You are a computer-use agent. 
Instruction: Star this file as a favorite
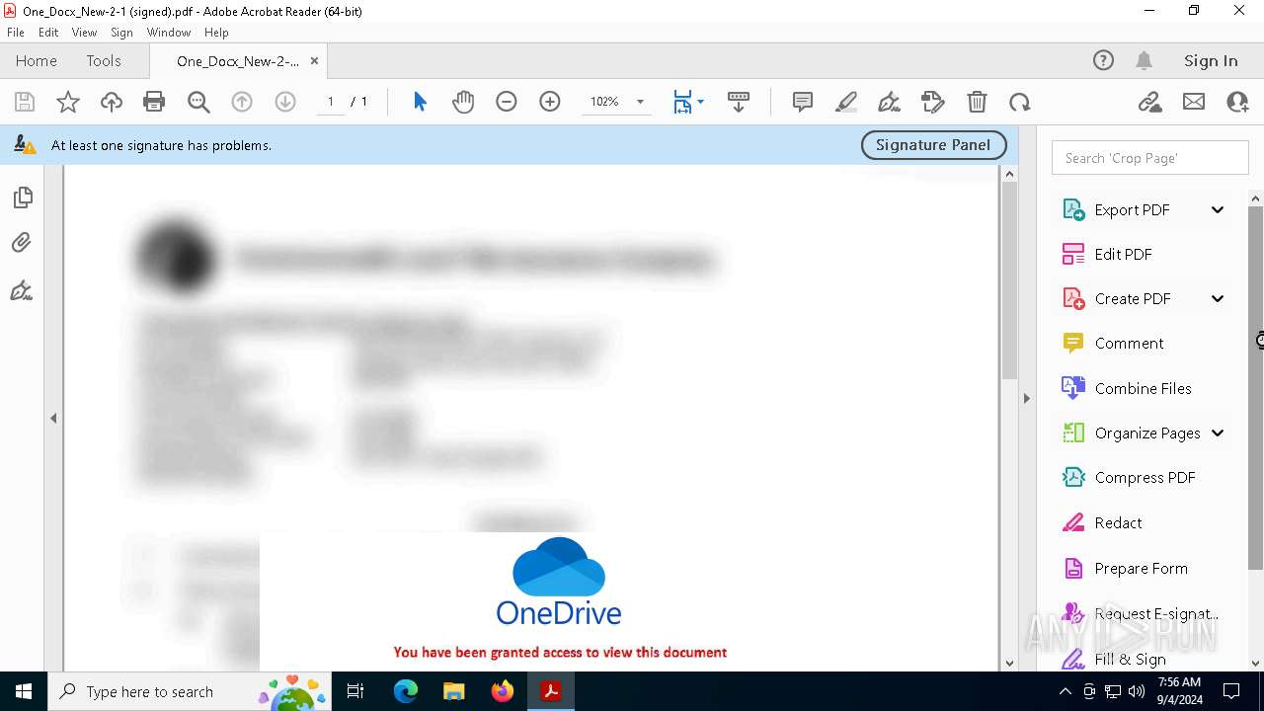coord(68,102)
